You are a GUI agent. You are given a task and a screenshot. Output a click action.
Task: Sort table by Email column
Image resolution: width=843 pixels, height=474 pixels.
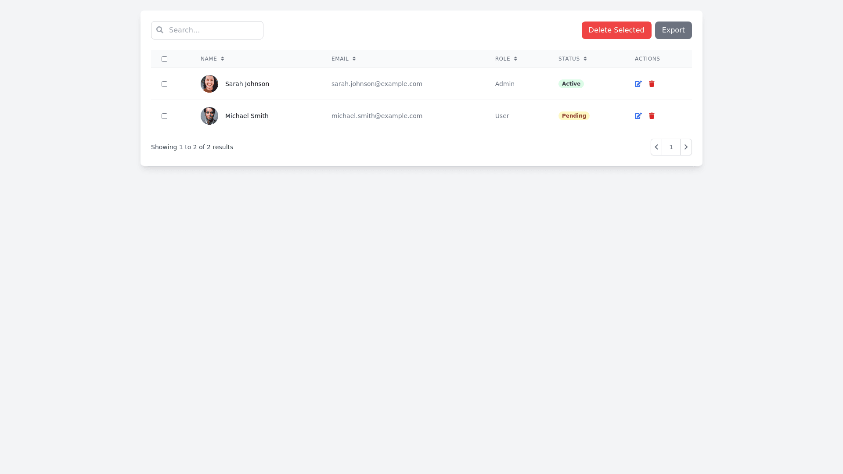click(354, 59)
